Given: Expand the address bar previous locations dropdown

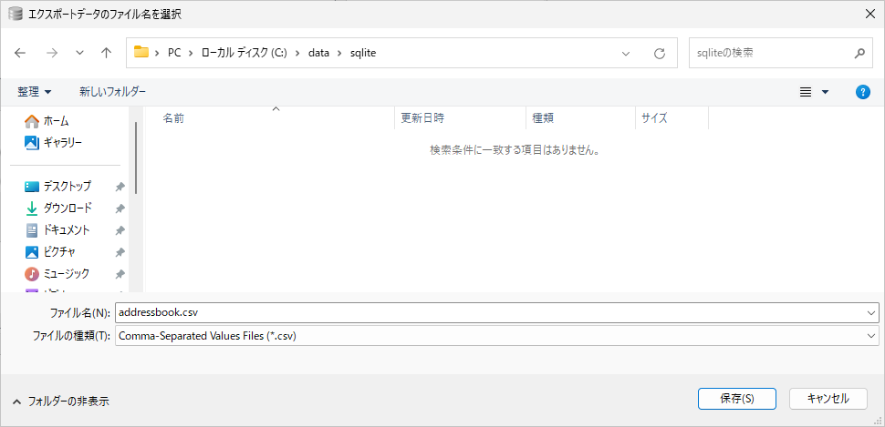Looking at the screenshot, I should click(x=626, y=54).
